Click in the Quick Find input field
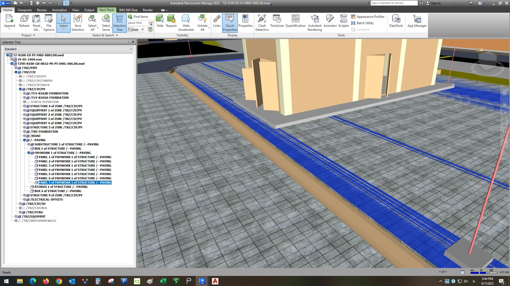This screenshot has width=510, height=286. pos(138,23)
